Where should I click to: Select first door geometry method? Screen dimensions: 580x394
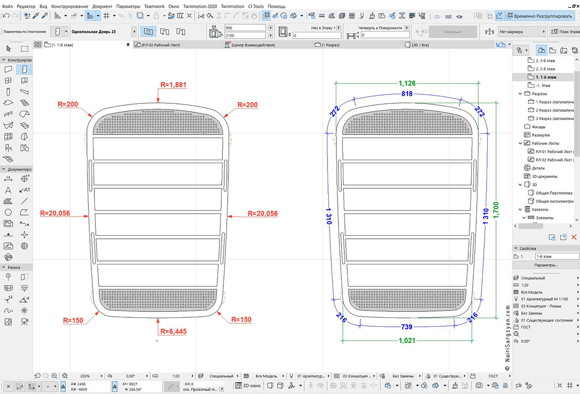point(148,32)
